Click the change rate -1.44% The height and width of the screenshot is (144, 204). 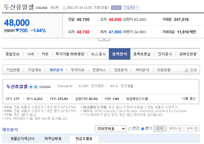[38, 31]
